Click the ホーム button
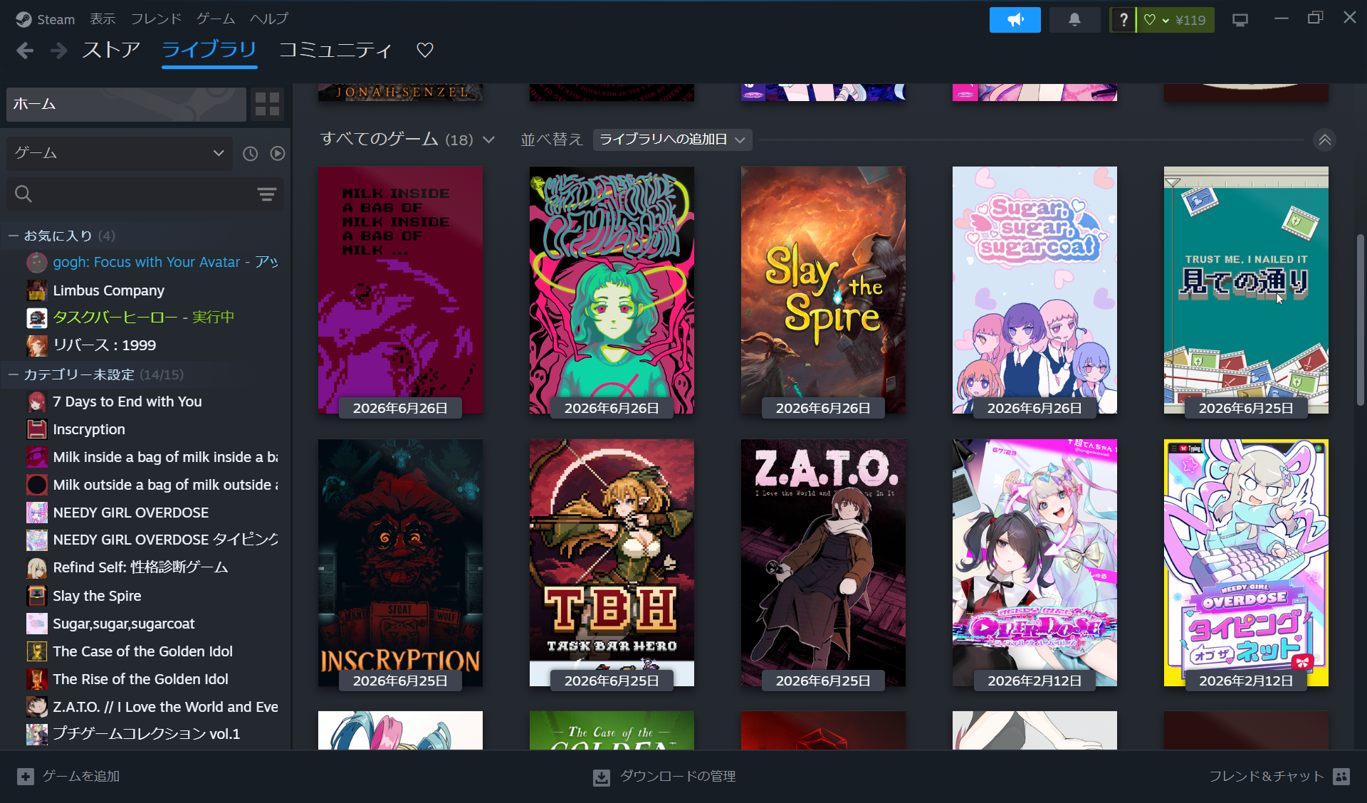 [126, 104]
